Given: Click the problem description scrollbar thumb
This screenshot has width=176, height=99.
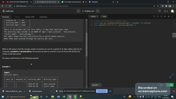Looking at the screenshot, I should [87, 44].
